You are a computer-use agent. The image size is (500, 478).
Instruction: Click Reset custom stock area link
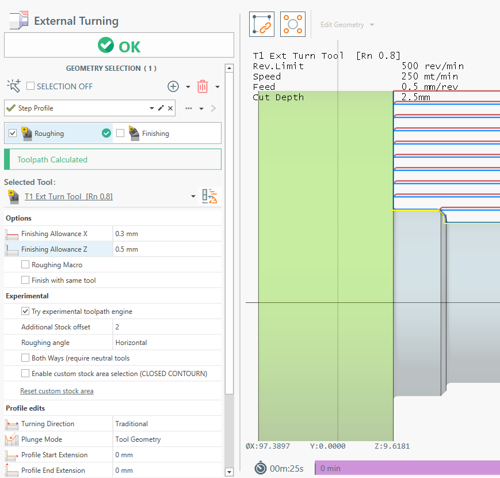pos(56,391)
